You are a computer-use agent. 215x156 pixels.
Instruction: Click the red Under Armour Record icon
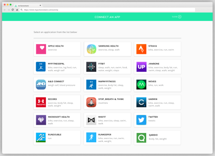click(x=41, y=102)
